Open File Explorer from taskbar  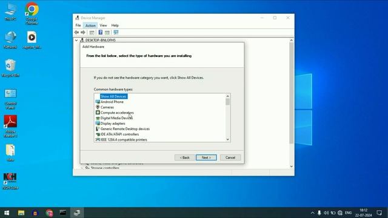[x=21, y=213]
